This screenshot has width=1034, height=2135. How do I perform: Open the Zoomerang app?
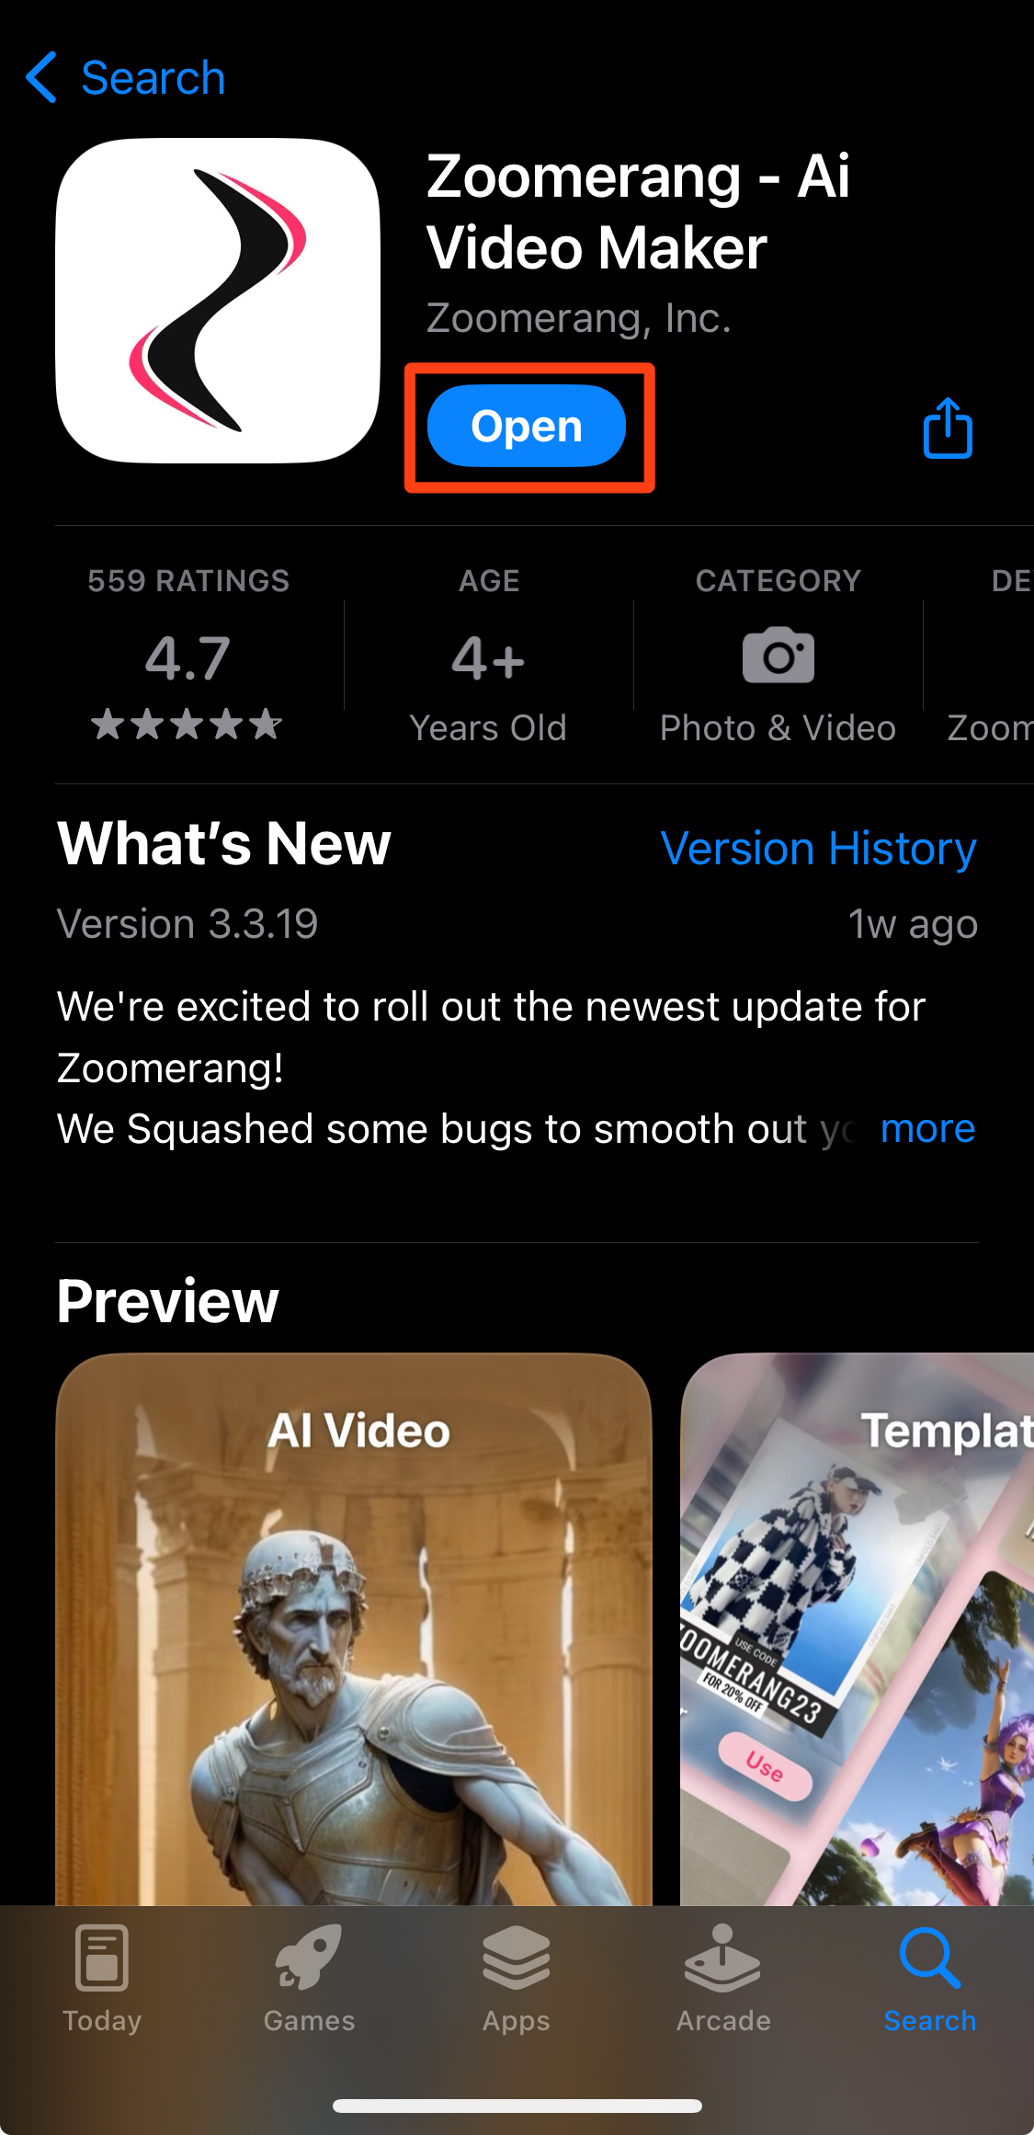click(x=527, y=426)
